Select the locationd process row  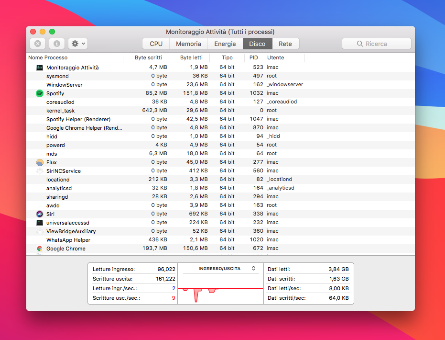point(220,180)
